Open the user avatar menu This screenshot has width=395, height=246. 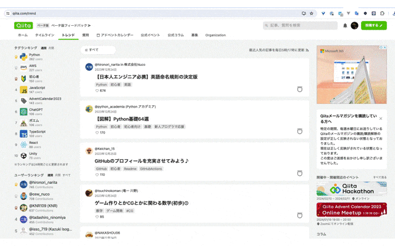tap(354, 25)
